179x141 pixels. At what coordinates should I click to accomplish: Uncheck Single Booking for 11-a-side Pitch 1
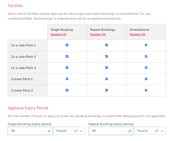tap(67, 45)
